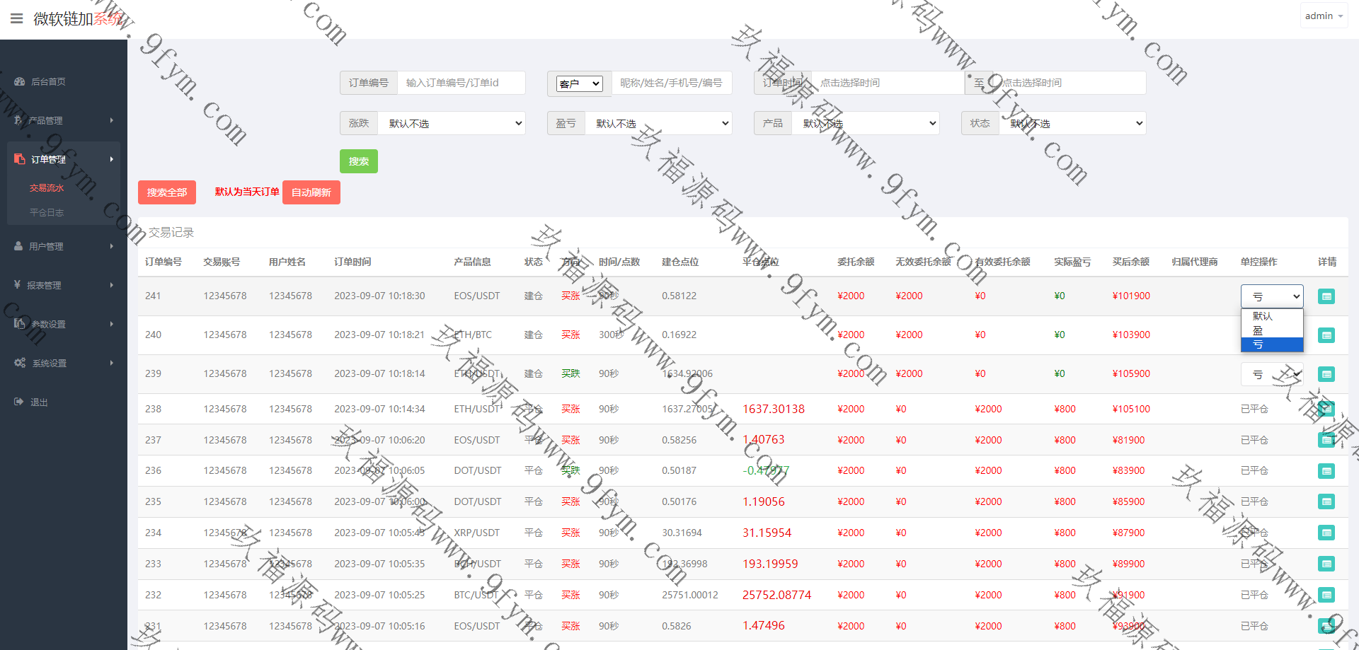Click the green 搜索 button

tap(358, 161)
